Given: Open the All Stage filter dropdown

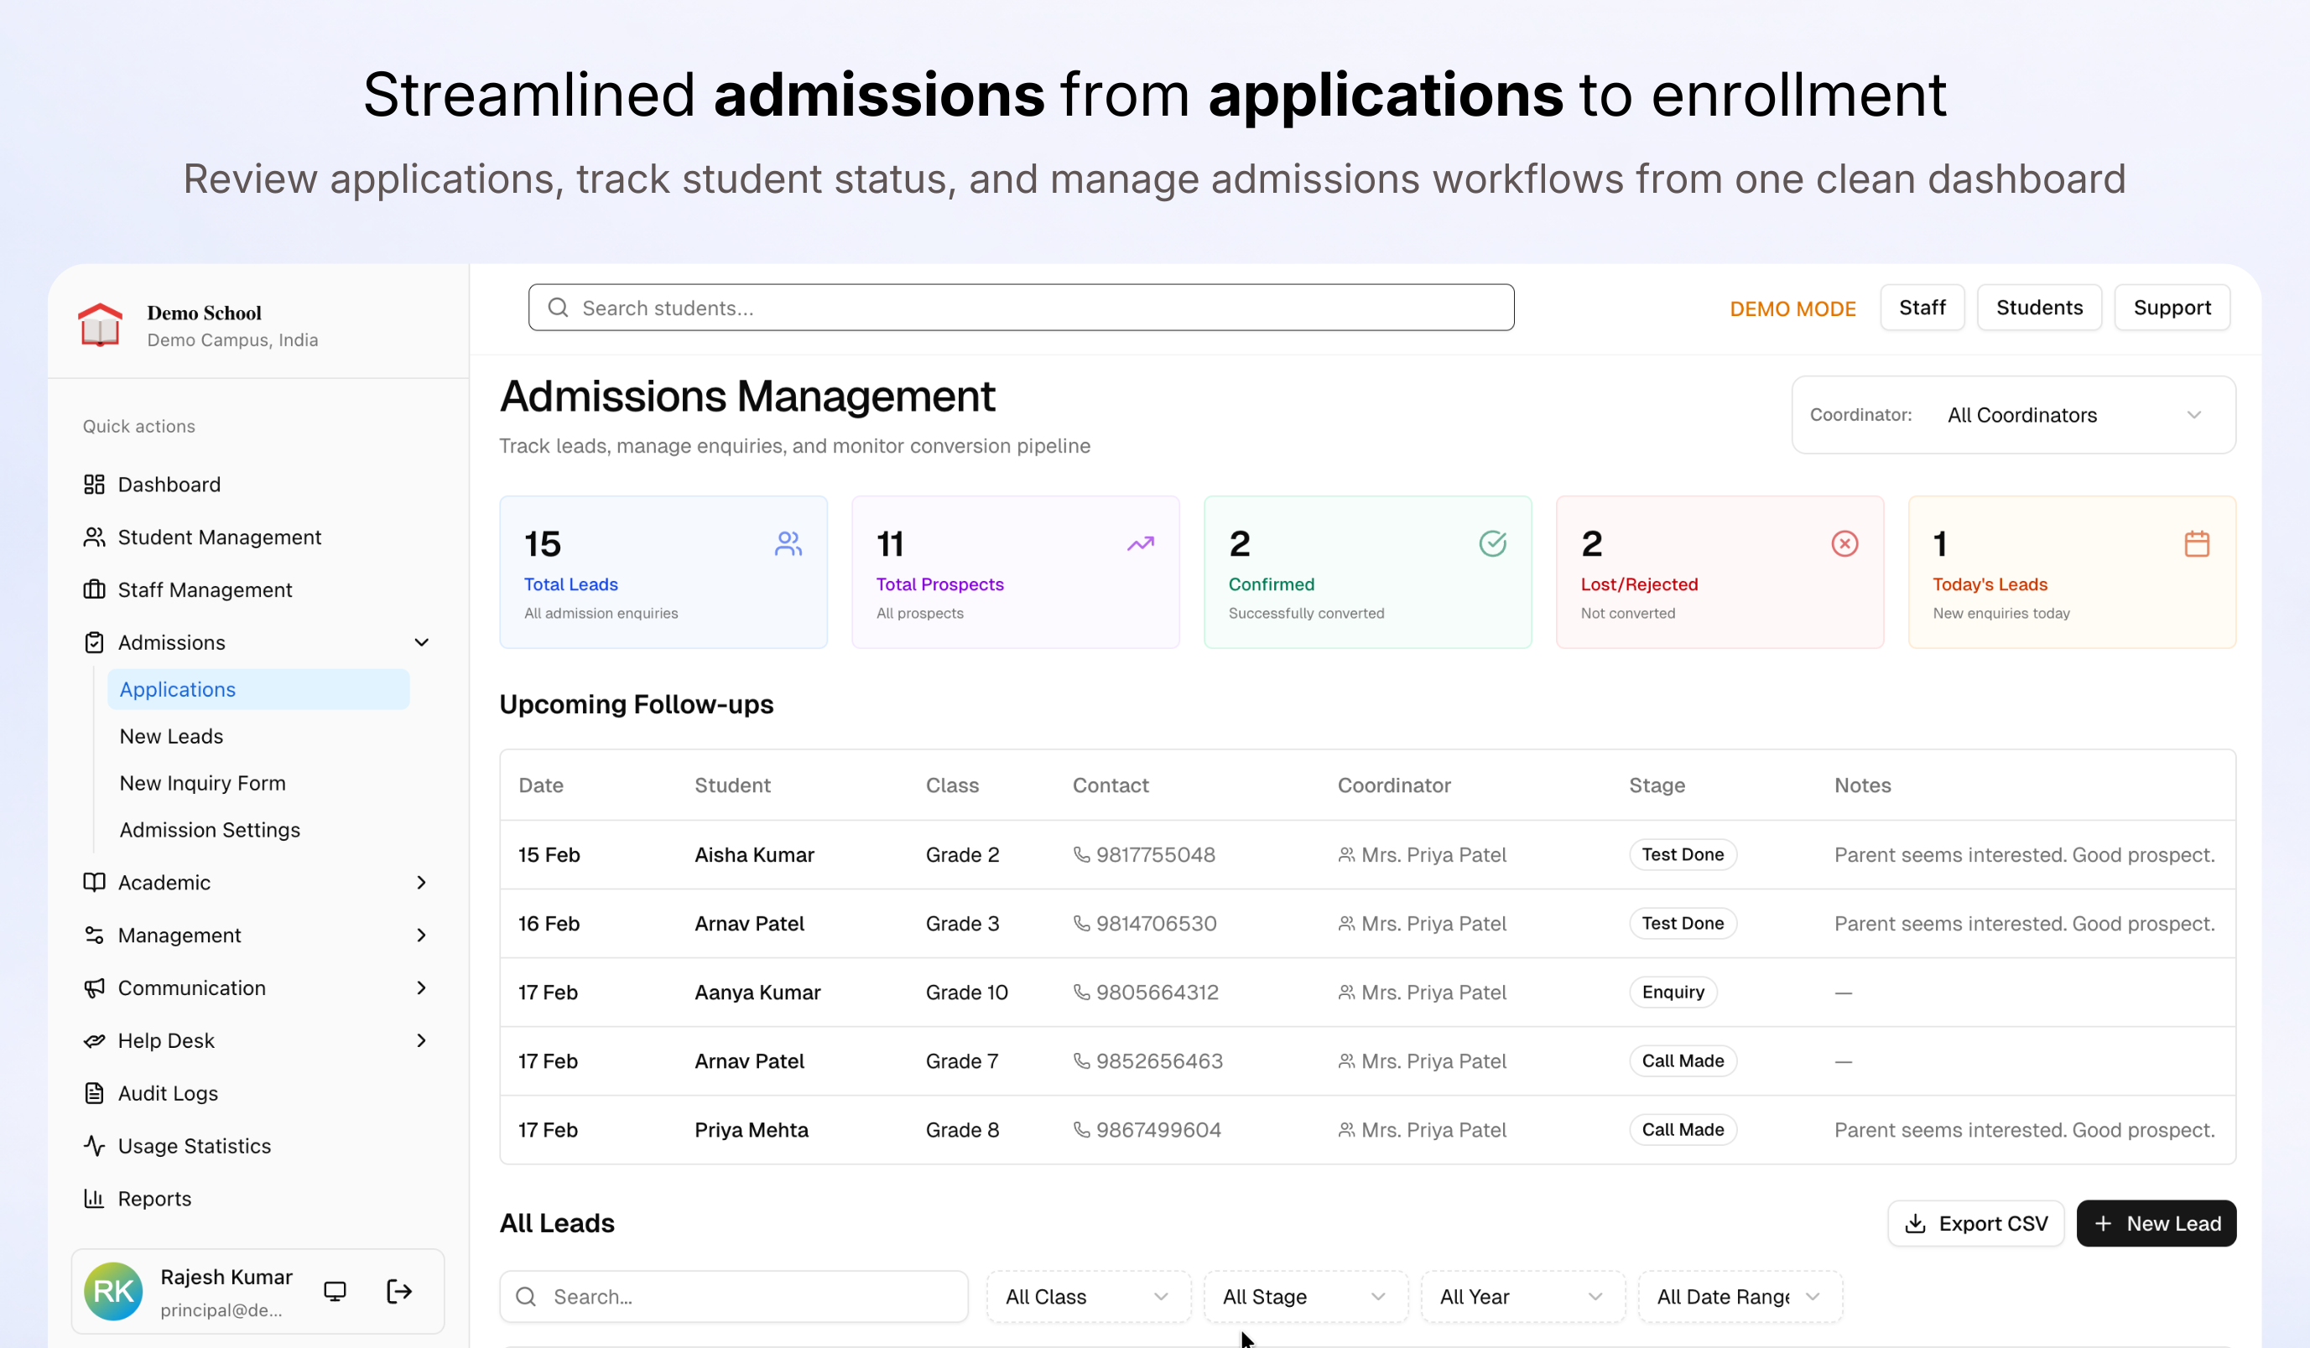Looking at the screenshot, I should [1303, 1296].
